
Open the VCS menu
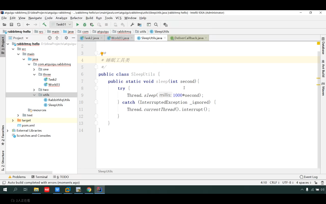(x=118, y=18)
